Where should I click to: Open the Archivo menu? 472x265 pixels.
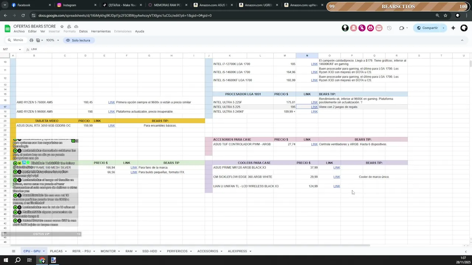[19, 31]
